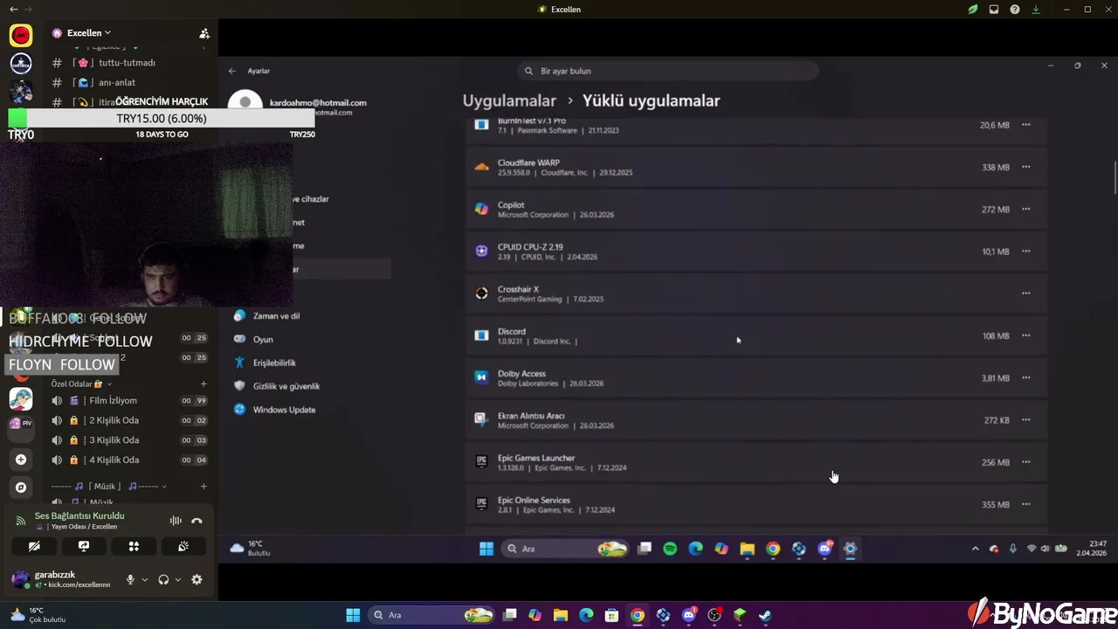Open Discord user settings gear
This screenshot has width=1118, height=629.
[197, 579]
